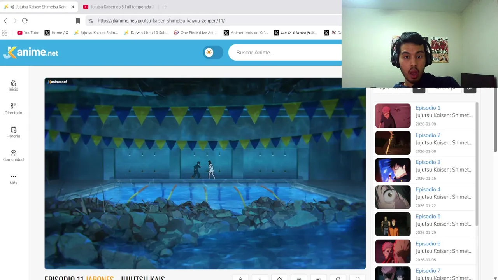Open the Episodio 7 title link
This screenshot has height=280, width=498.
pos(428,271)
